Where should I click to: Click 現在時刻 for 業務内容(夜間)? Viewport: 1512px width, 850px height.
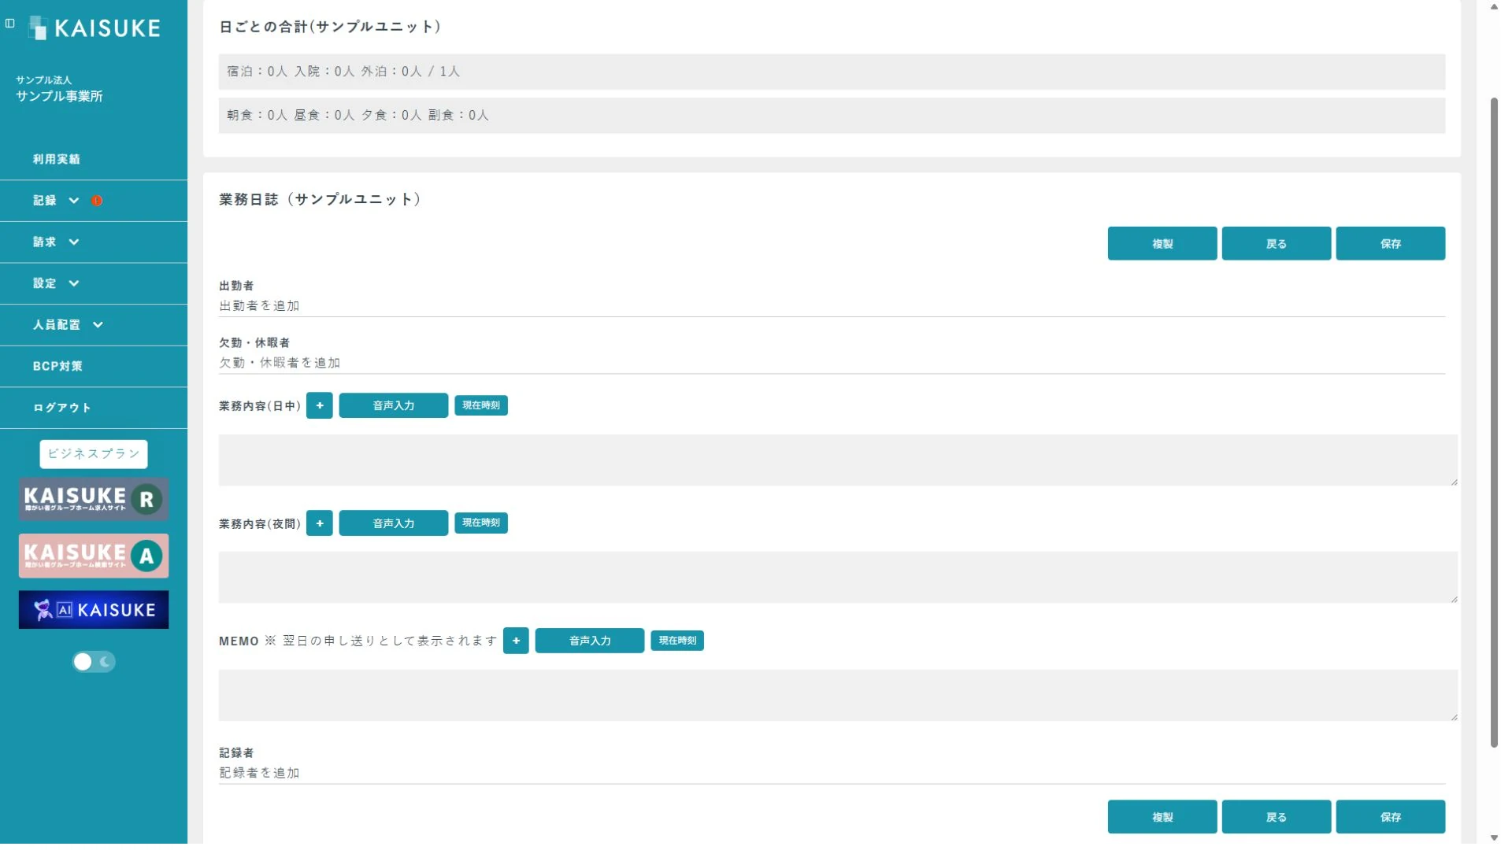tap(481, 523)
